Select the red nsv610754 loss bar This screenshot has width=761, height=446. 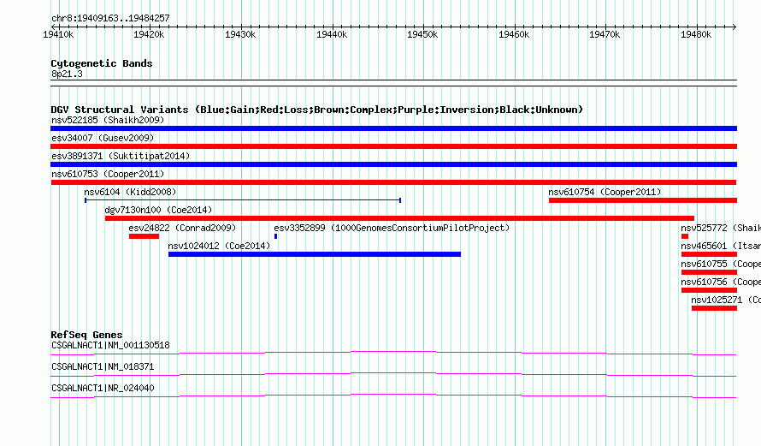[643, 200]
